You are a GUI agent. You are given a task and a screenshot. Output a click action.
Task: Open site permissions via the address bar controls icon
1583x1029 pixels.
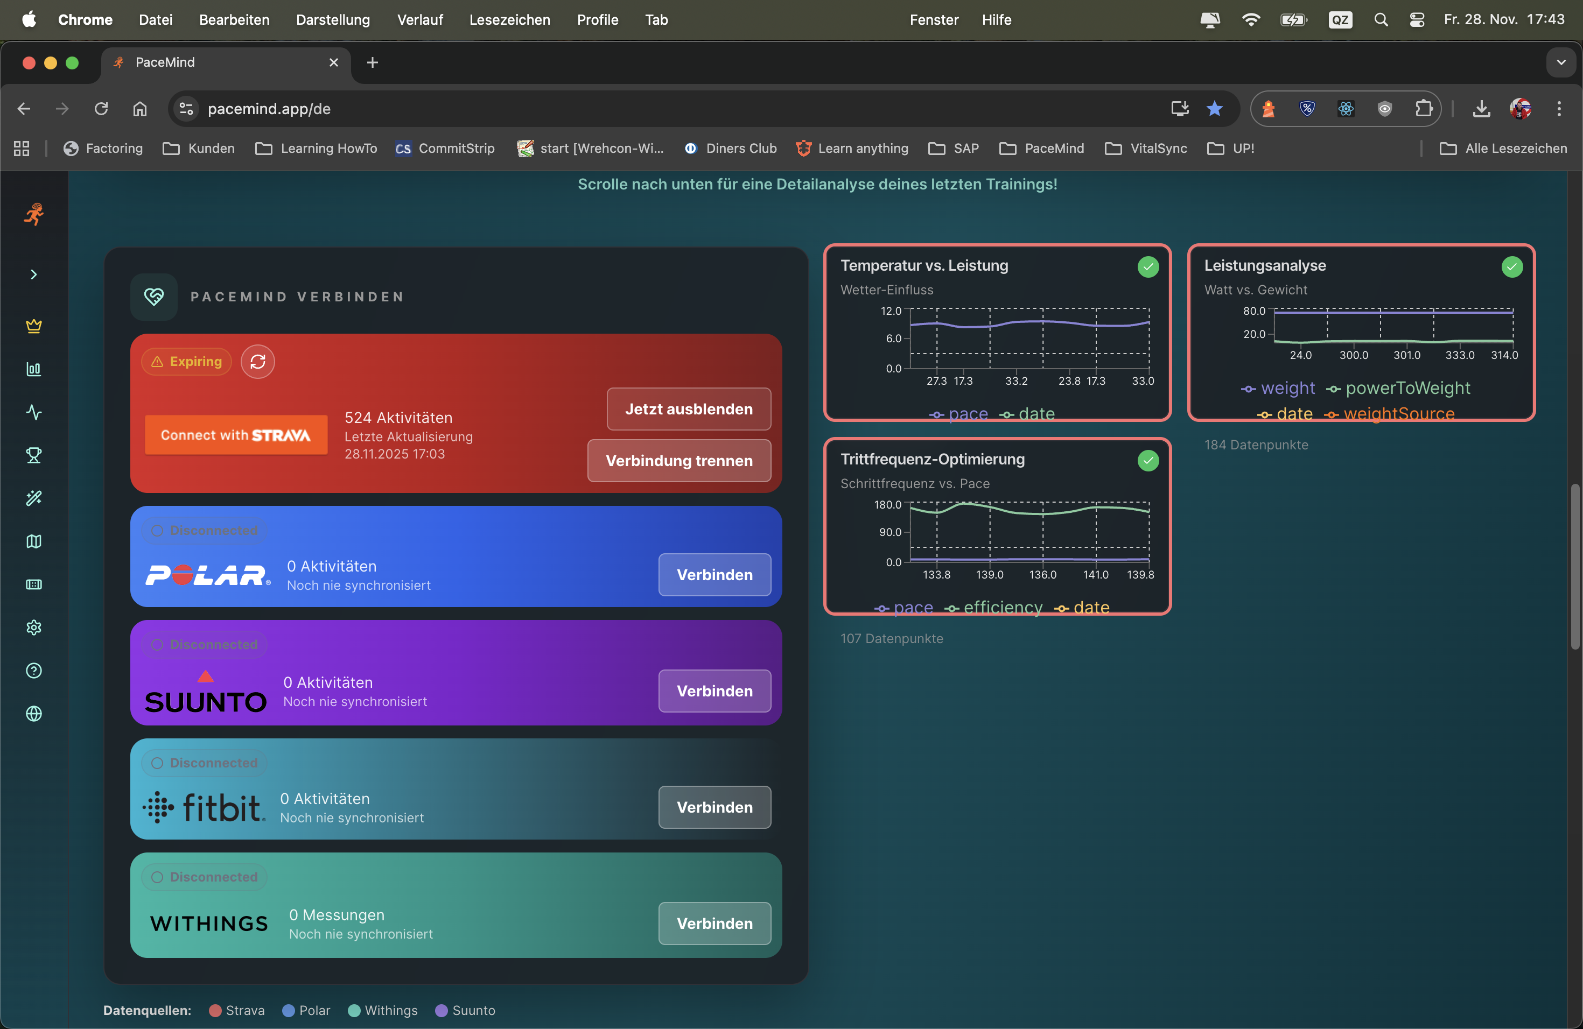(x=186, y=108)
